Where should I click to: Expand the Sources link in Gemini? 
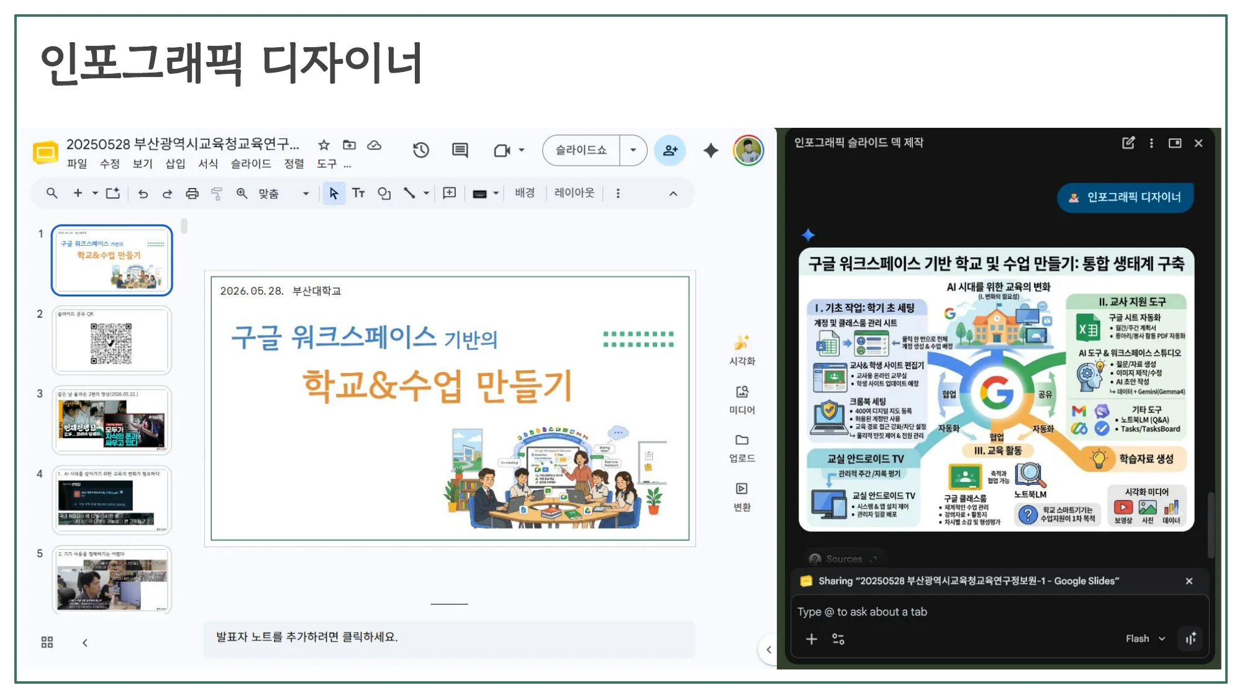844,559
